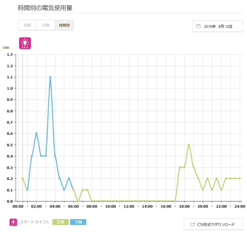The image size is (247, 234).
Task: Click the 0.2 kWh green point at 21:30
Action: coord(216,179)
